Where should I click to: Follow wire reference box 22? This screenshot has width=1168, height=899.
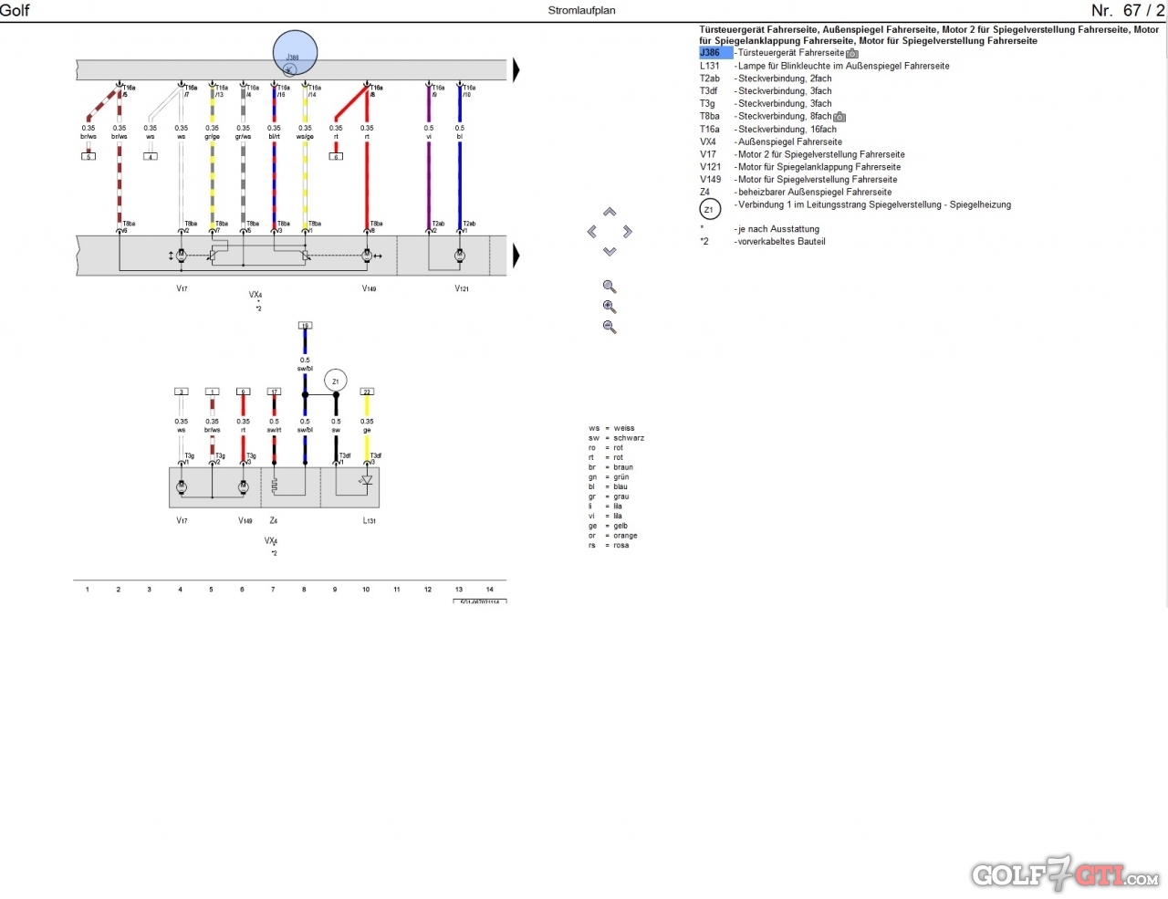pos(367,392)
